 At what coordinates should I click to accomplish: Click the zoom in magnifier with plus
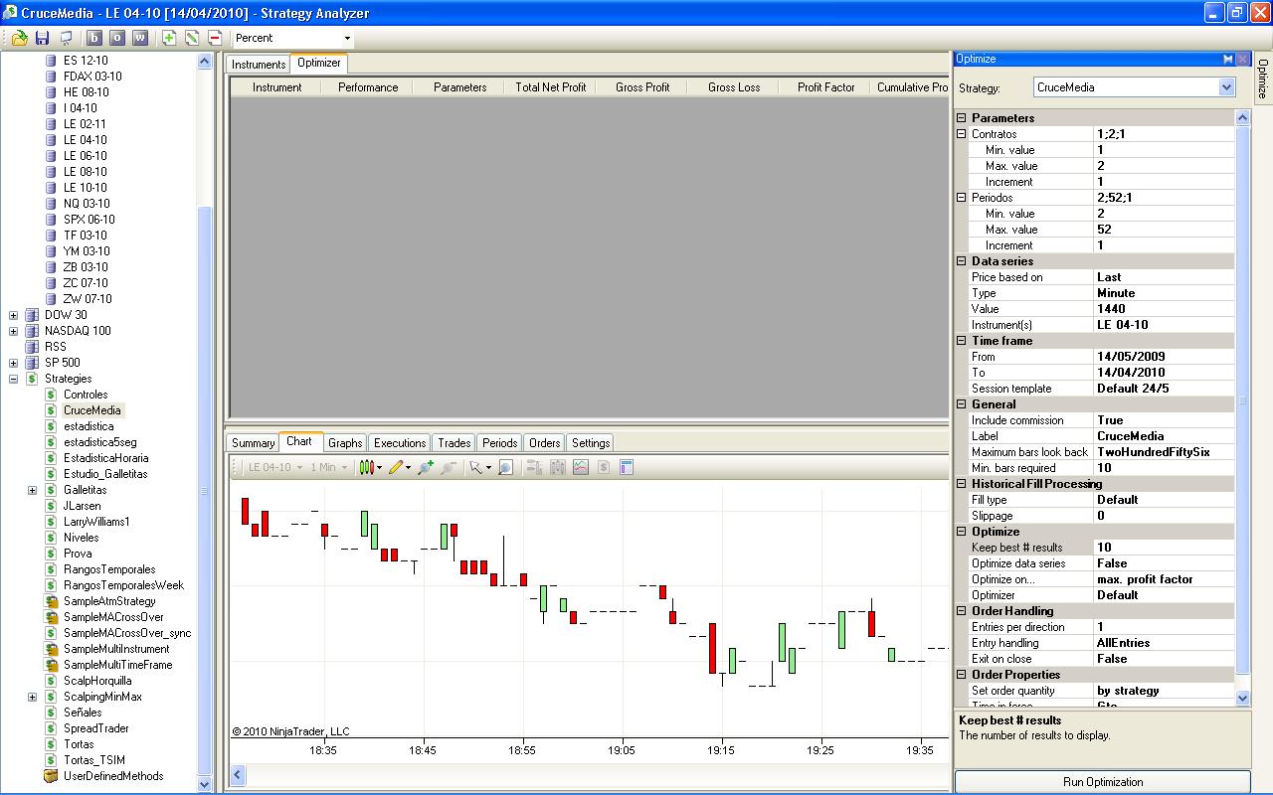click(x=426, y=467)
